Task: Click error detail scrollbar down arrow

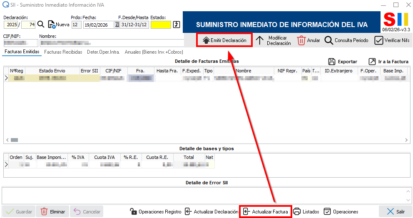Action: point(408,201)
